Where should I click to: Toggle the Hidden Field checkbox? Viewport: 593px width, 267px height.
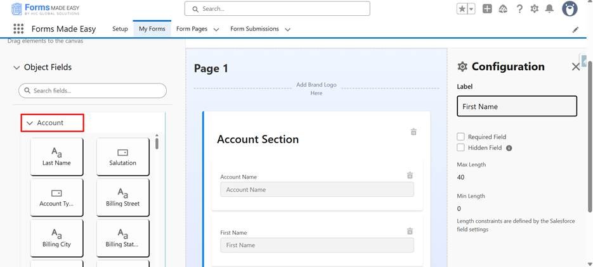point(461,147)
